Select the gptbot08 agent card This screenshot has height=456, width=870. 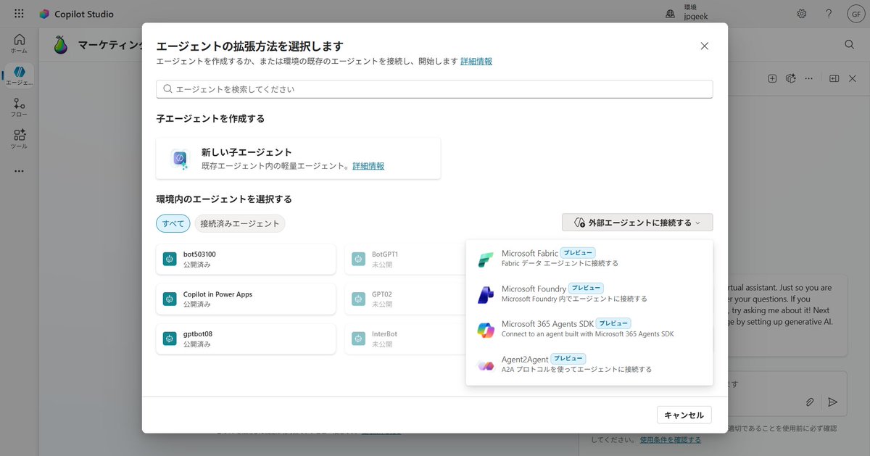(x=246, y=339)
